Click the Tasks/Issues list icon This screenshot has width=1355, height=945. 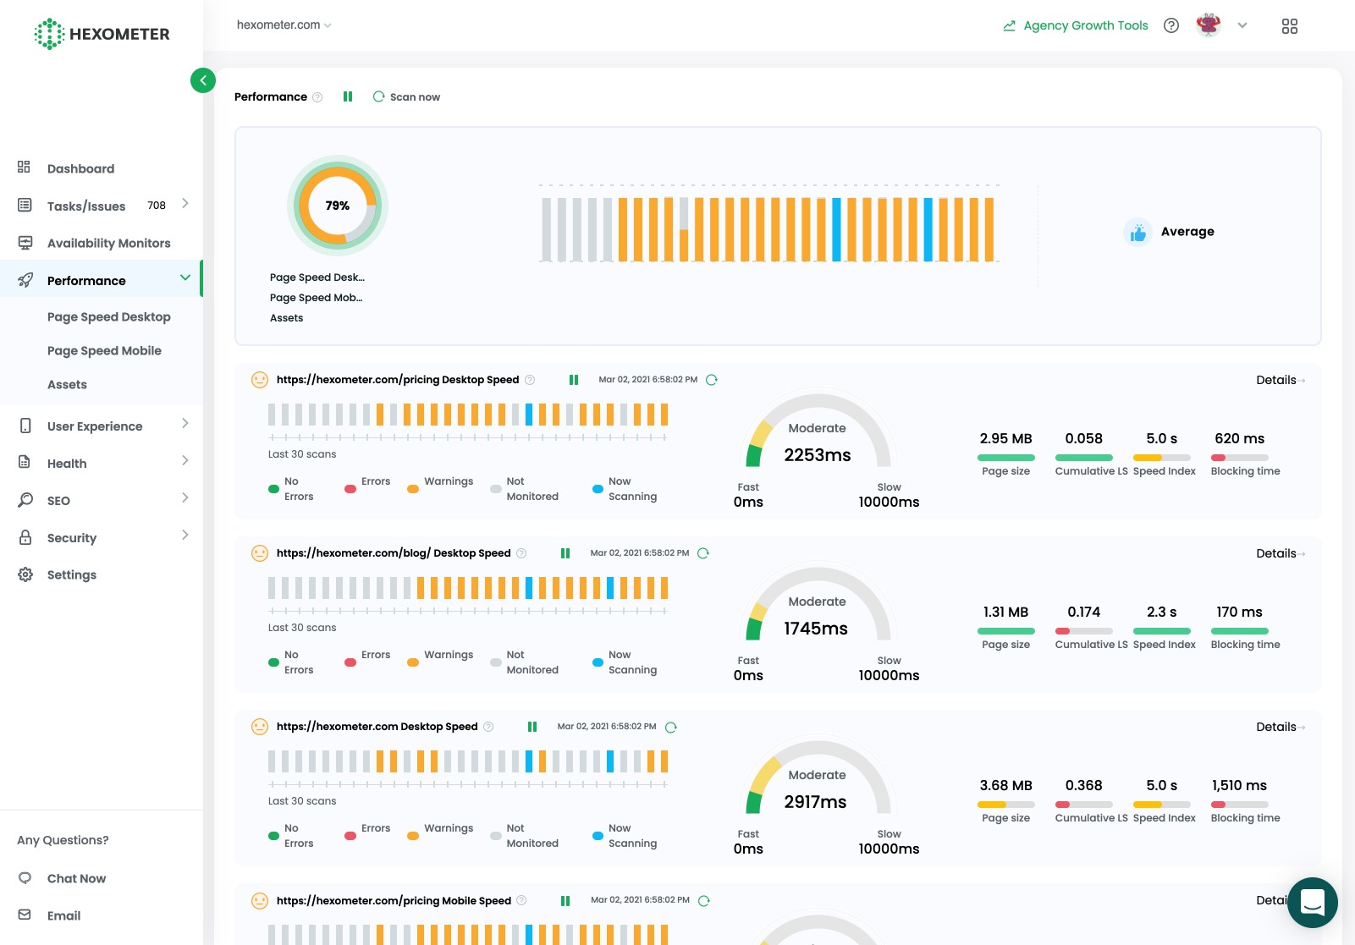(x=25, y=205)
